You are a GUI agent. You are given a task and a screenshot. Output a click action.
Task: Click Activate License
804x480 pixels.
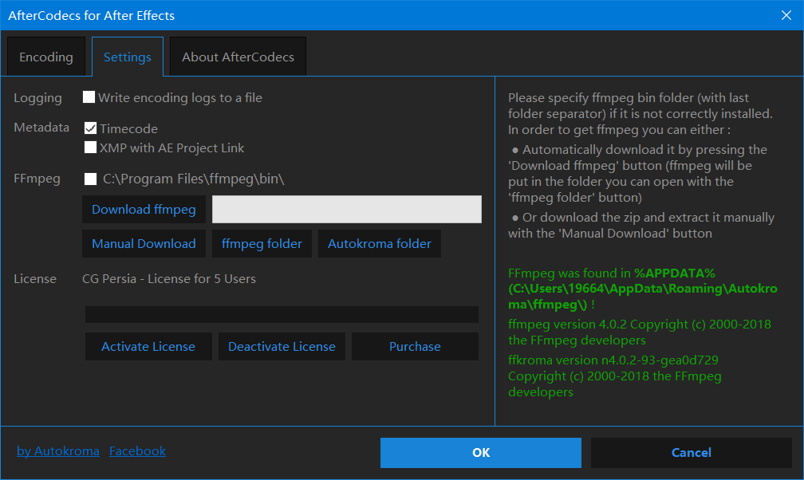[148, 347]
